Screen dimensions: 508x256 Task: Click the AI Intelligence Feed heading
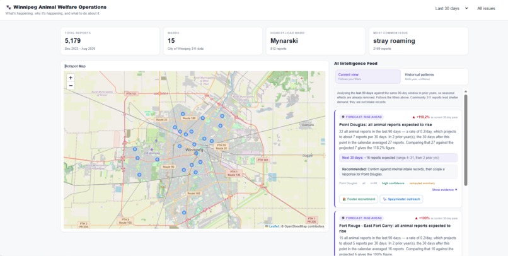point(355,64)
